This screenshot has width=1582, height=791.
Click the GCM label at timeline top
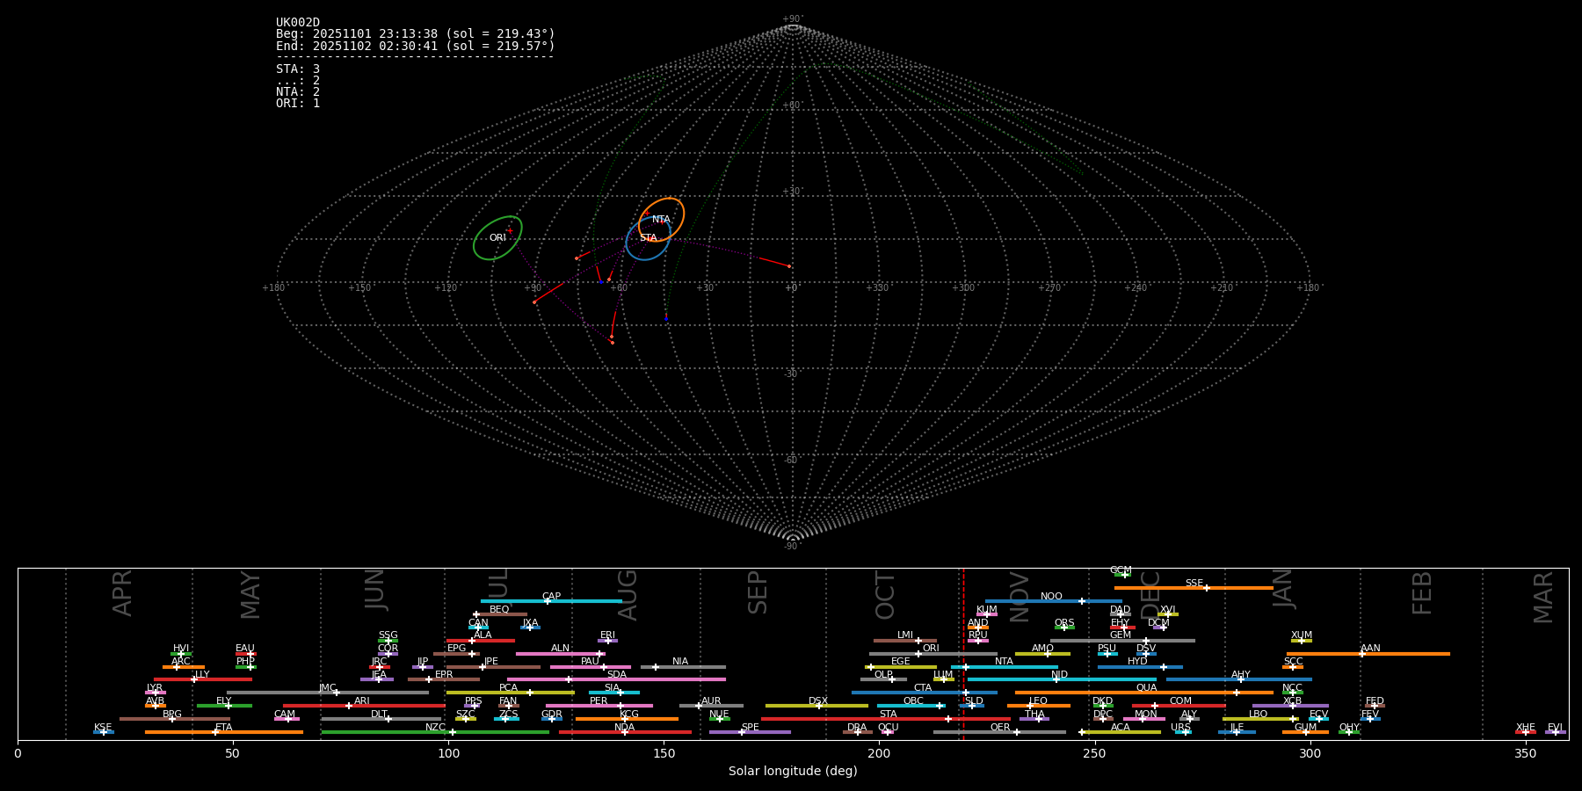tap(1121, 570)
